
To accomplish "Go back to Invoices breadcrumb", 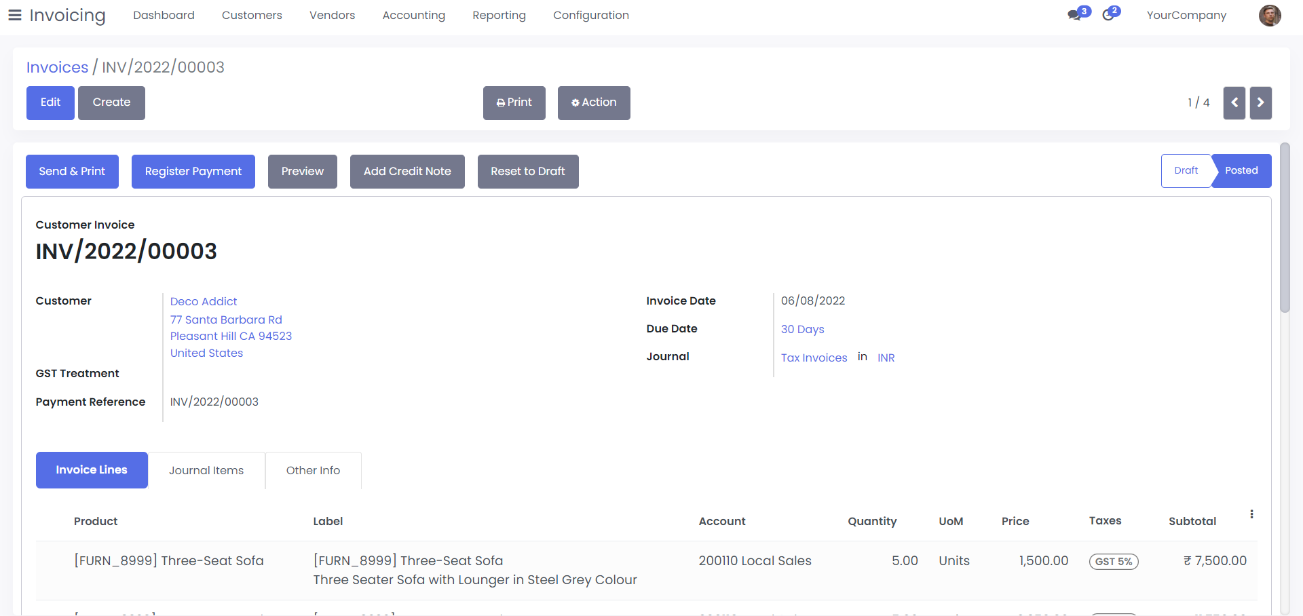I will click(57, 67).
